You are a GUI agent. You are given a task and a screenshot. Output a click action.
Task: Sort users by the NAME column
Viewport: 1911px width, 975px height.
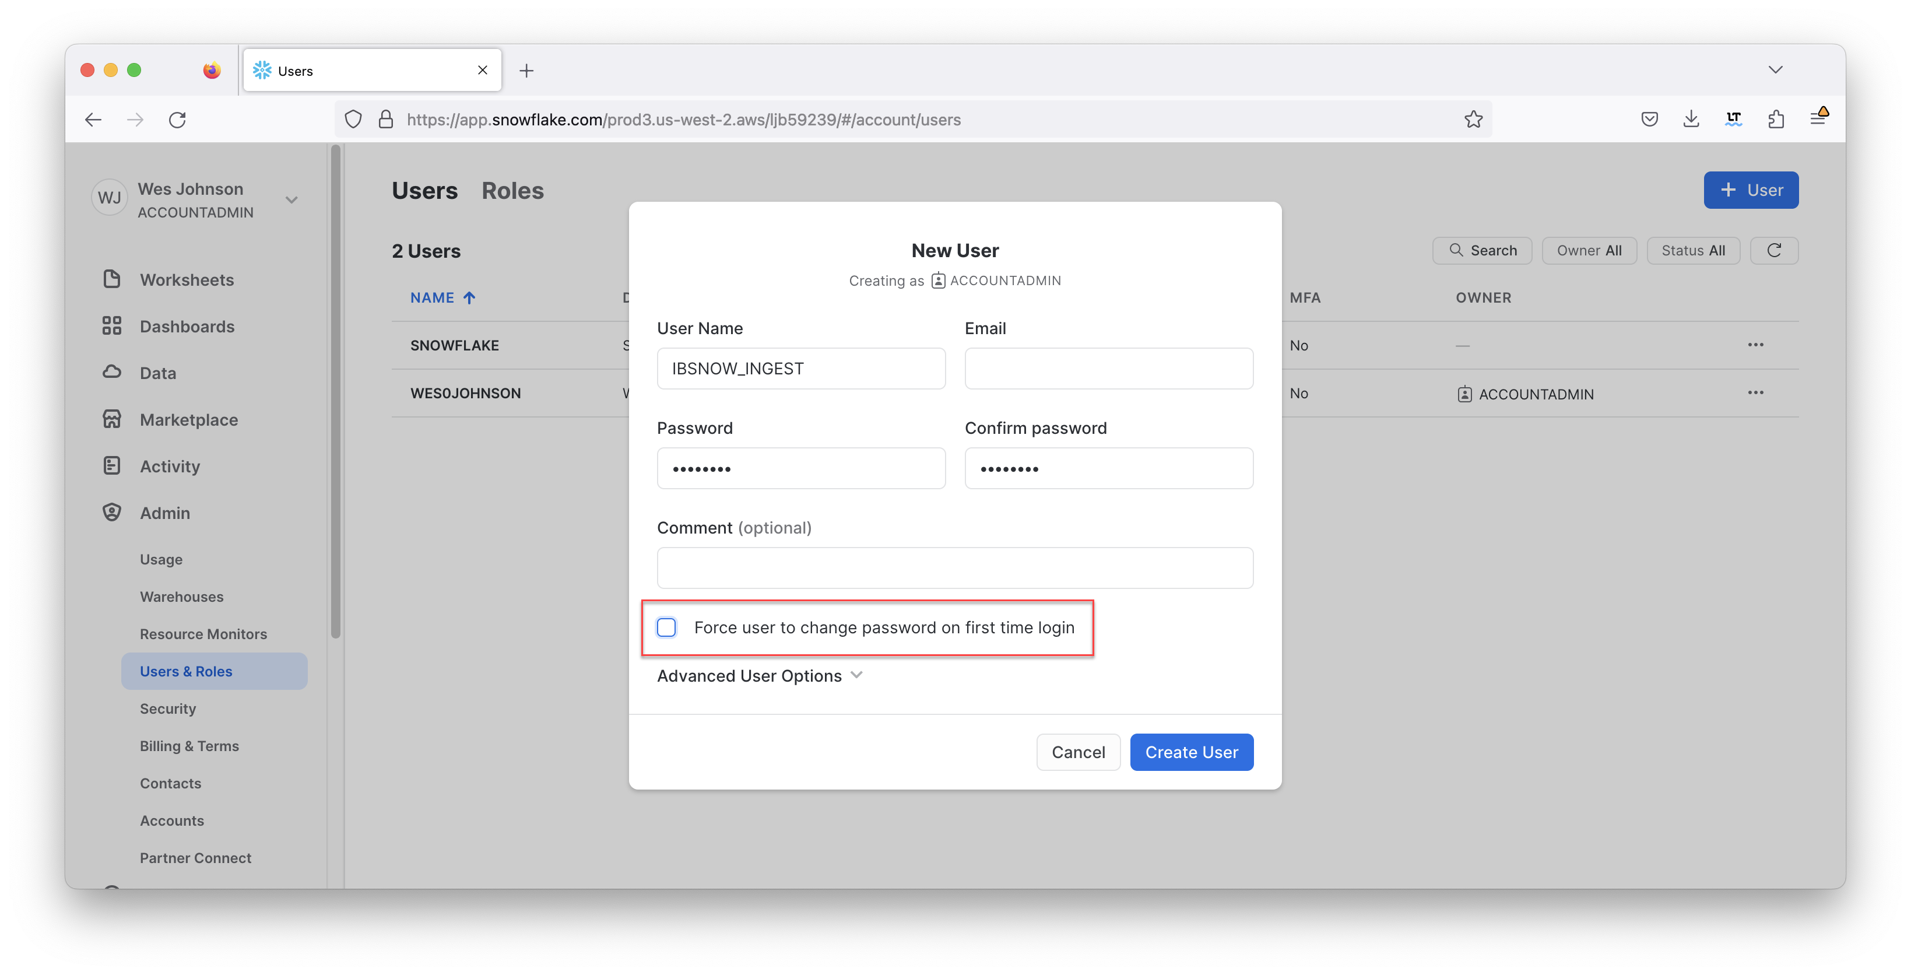[x=443, y=297]
